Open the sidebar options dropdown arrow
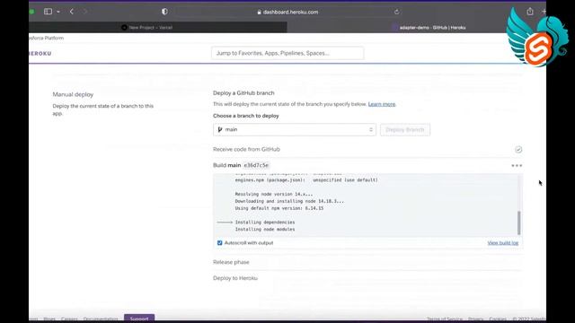The height and width of the screenshot is (323, 575). [x=58, y=12]
